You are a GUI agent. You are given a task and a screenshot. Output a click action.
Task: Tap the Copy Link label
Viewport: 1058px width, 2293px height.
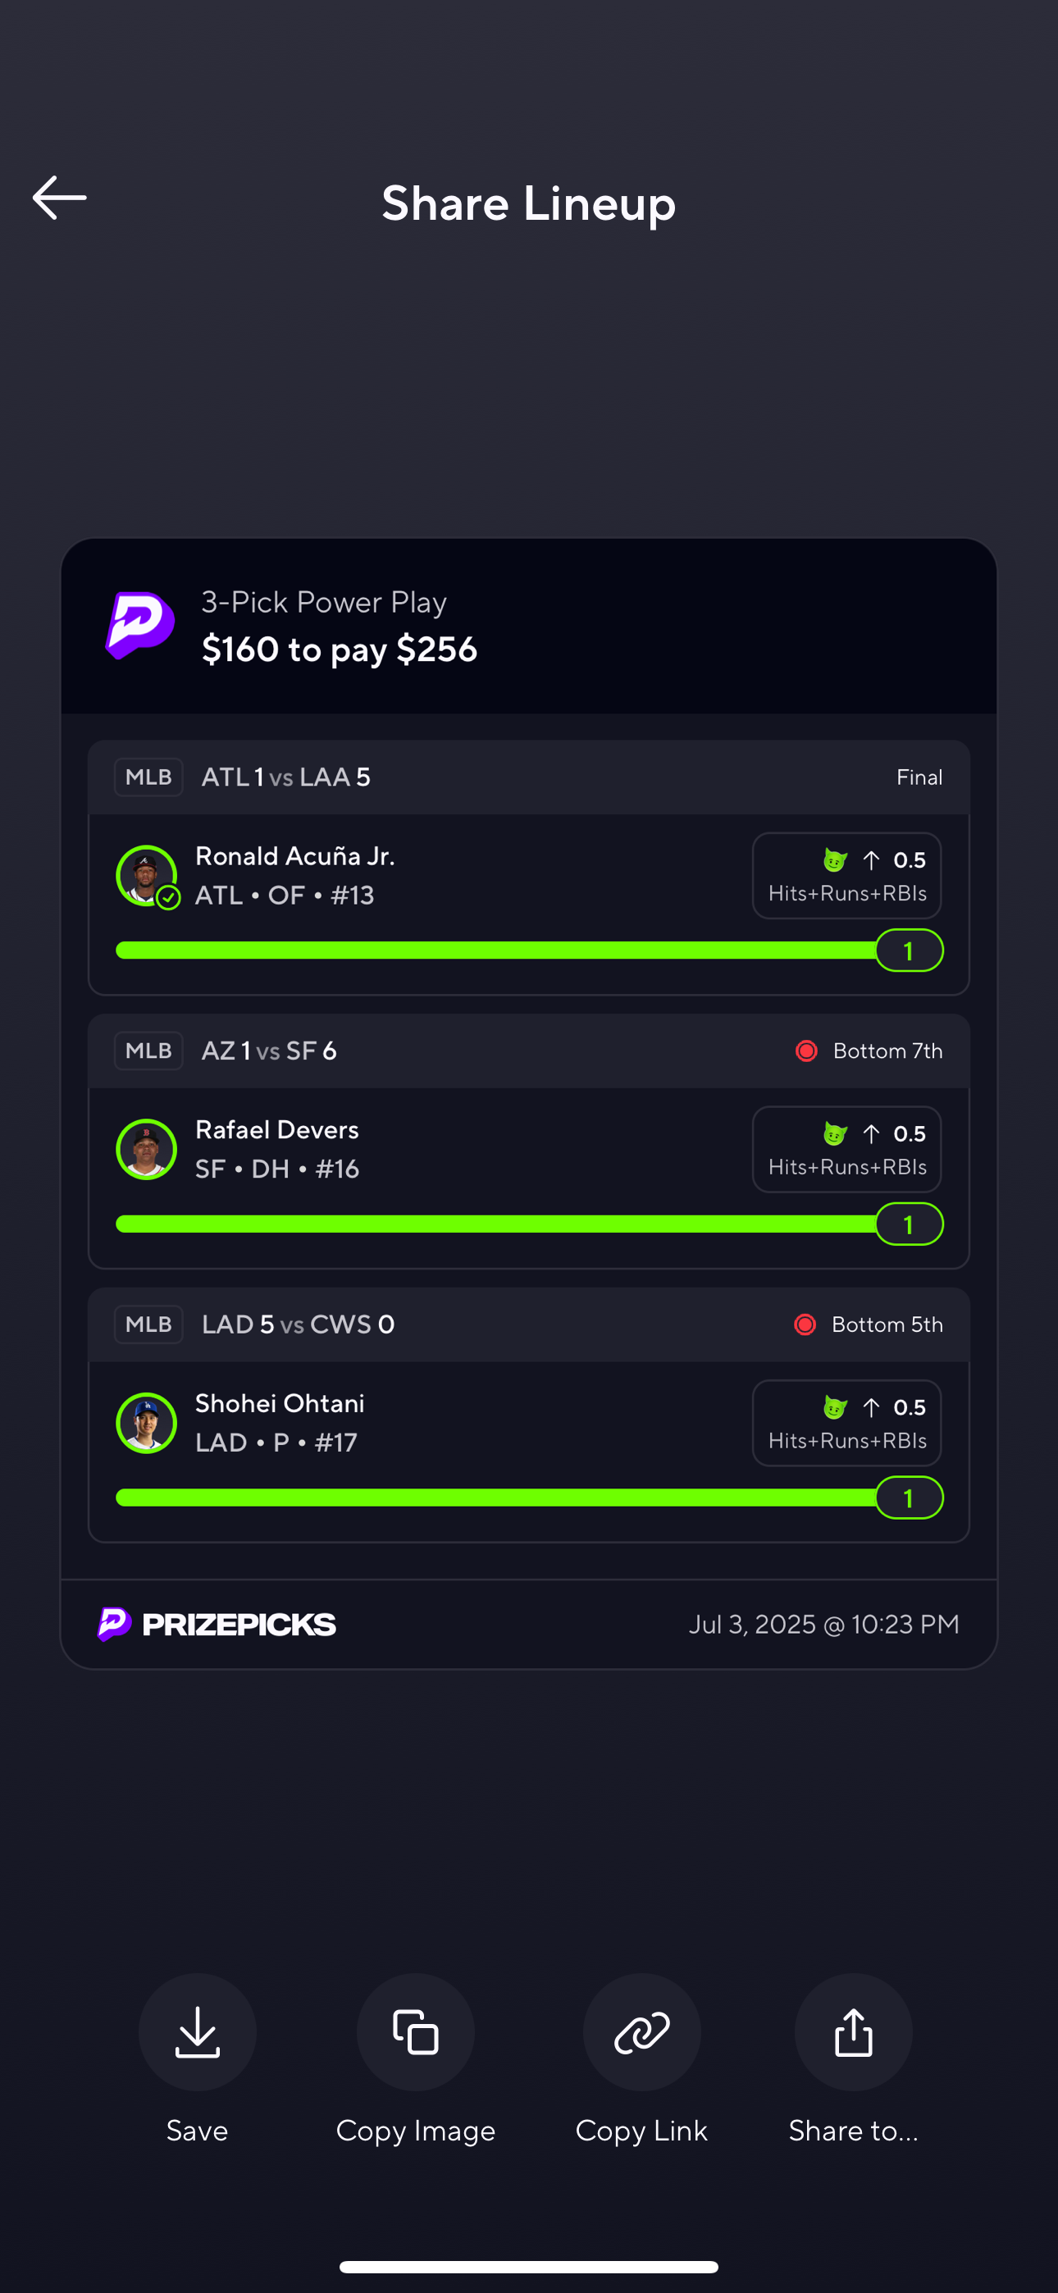(641, 2131)
